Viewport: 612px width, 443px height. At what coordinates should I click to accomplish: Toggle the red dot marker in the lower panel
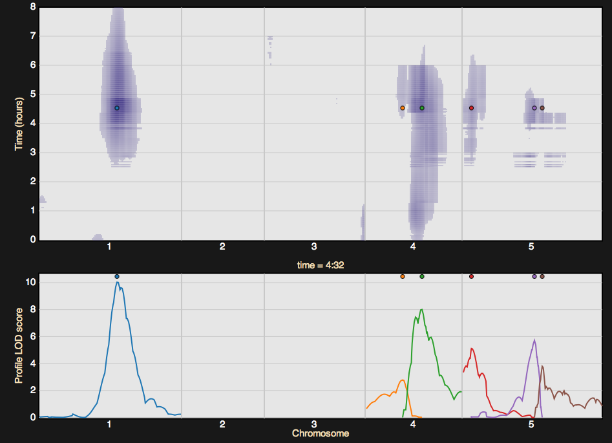tap(470, 277)
